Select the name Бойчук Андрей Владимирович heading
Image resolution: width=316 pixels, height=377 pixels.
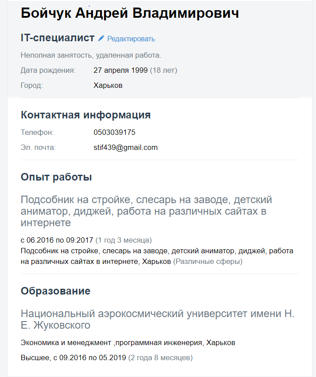130,13
